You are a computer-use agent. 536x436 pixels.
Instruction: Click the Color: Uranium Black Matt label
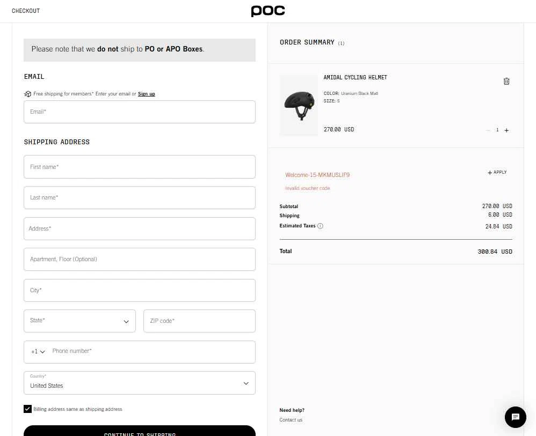click(351, 93)
